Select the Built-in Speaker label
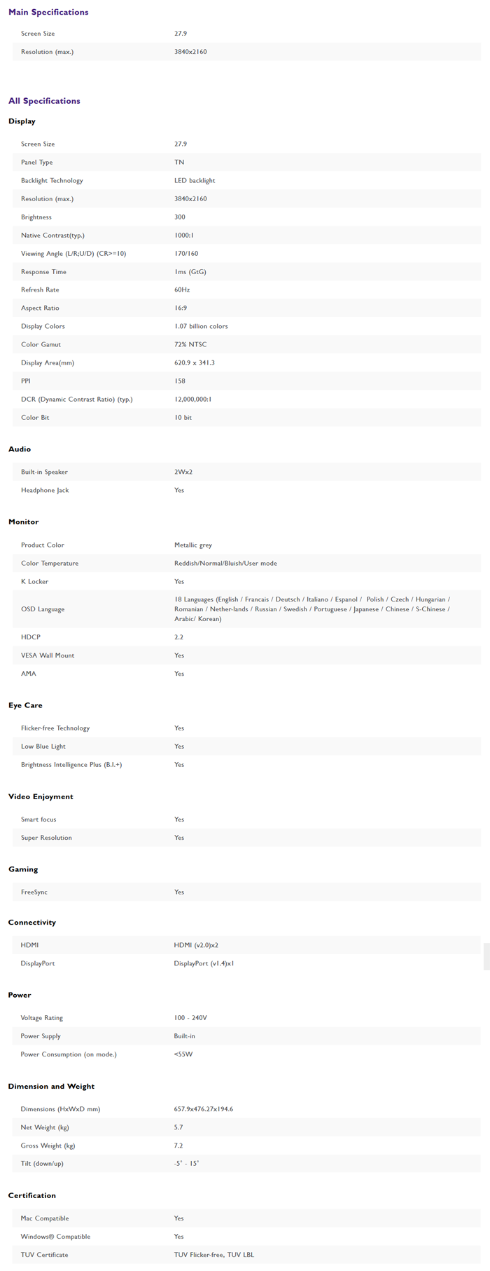Screen dimensions: 490x1271 [44, 472]
